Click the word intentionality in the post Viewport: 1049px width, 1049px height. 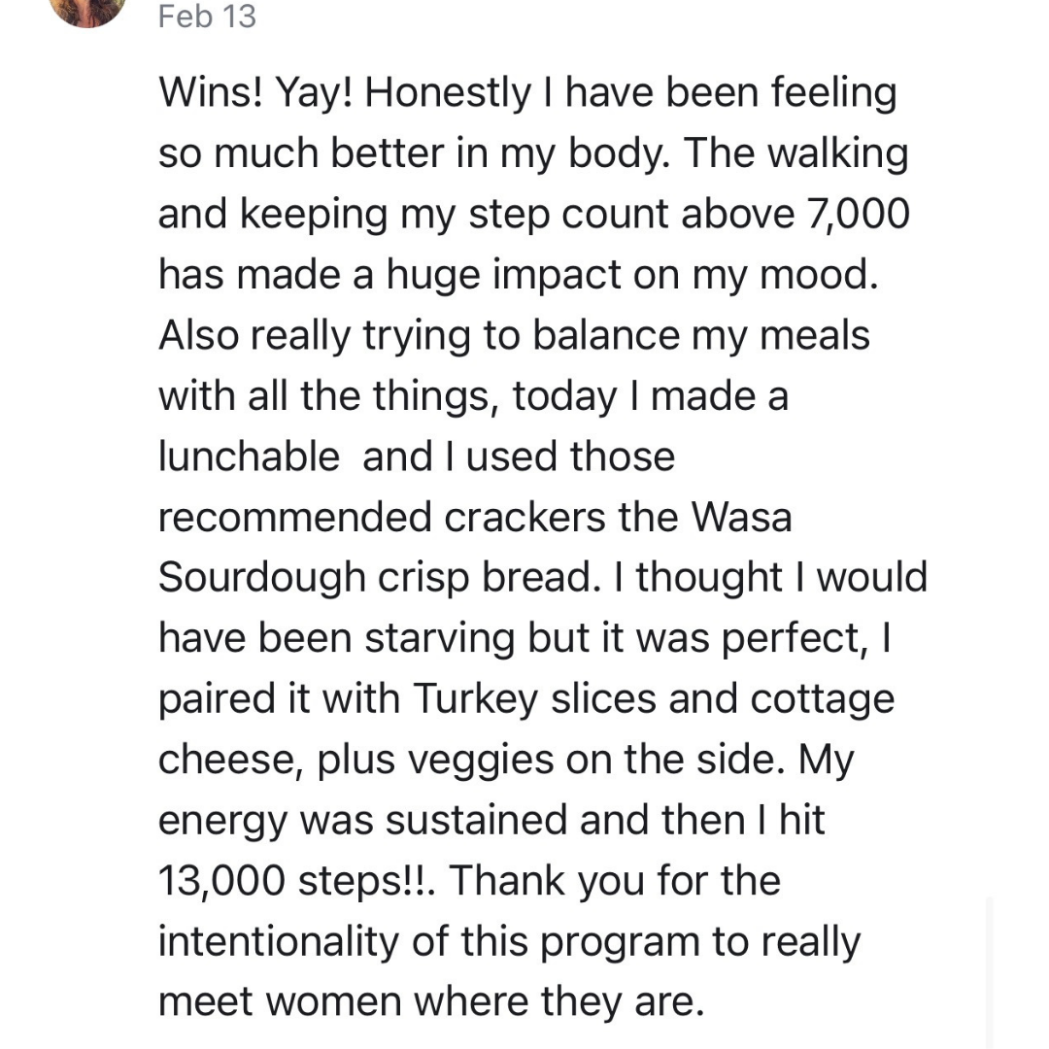coord(279,942)
